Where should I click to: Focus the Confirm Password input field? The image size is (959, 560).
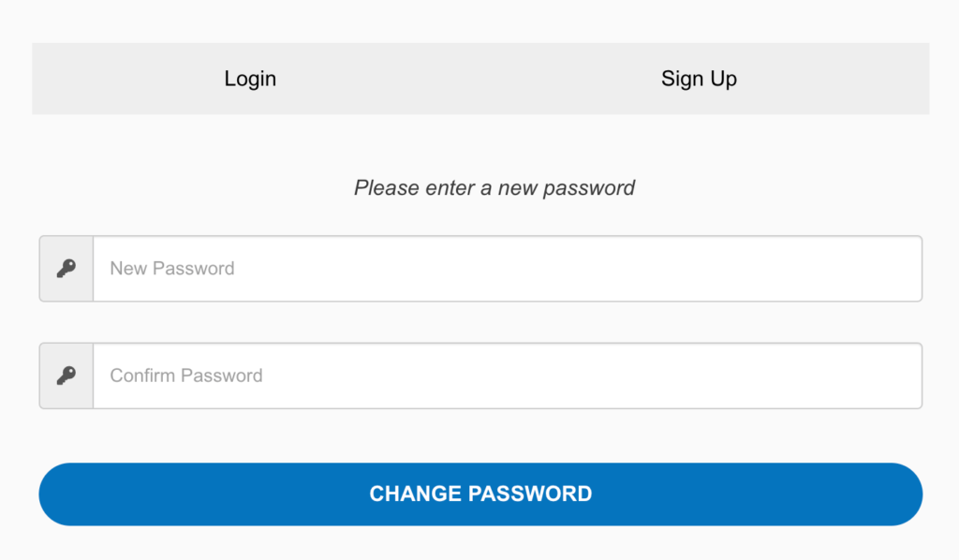(x=507, y=376)
